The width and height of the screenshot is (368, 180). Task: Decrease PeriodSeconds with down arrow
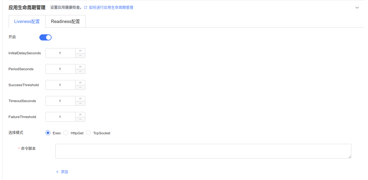[x=80, y=71]
